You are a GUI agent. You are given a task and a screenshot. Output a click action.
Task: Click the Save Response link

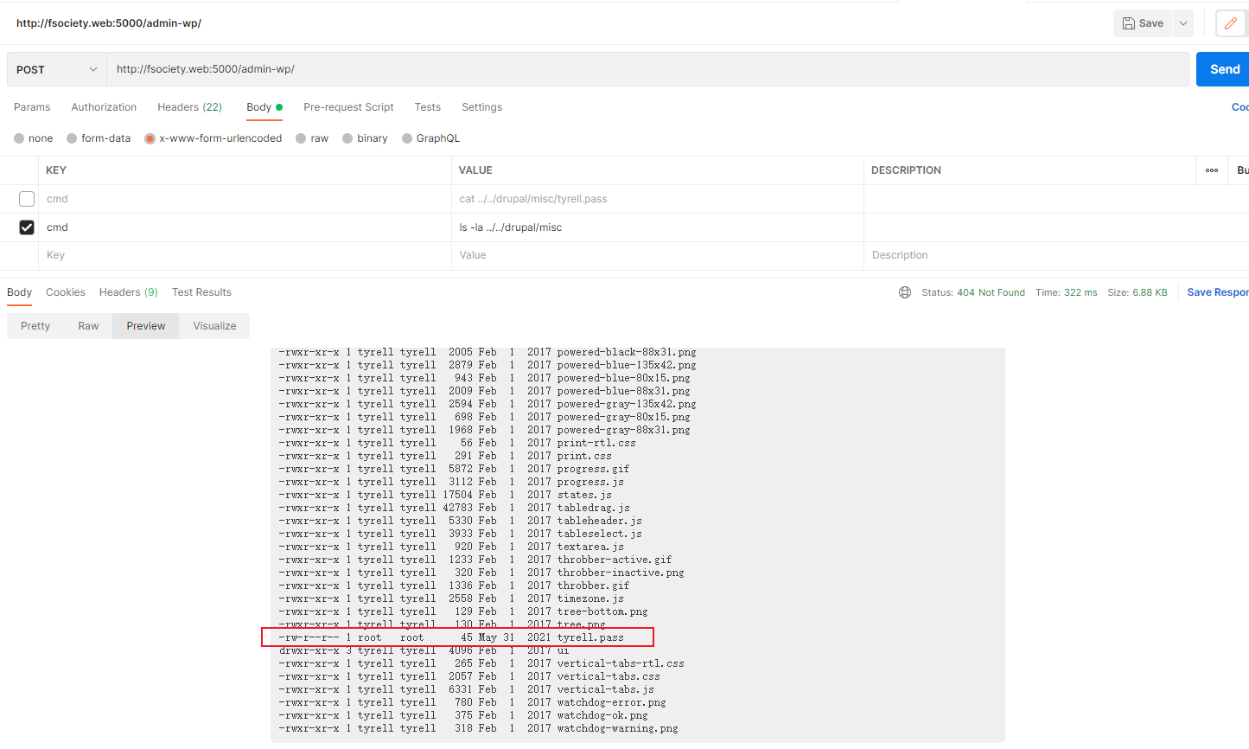(x=1218, y=292)
